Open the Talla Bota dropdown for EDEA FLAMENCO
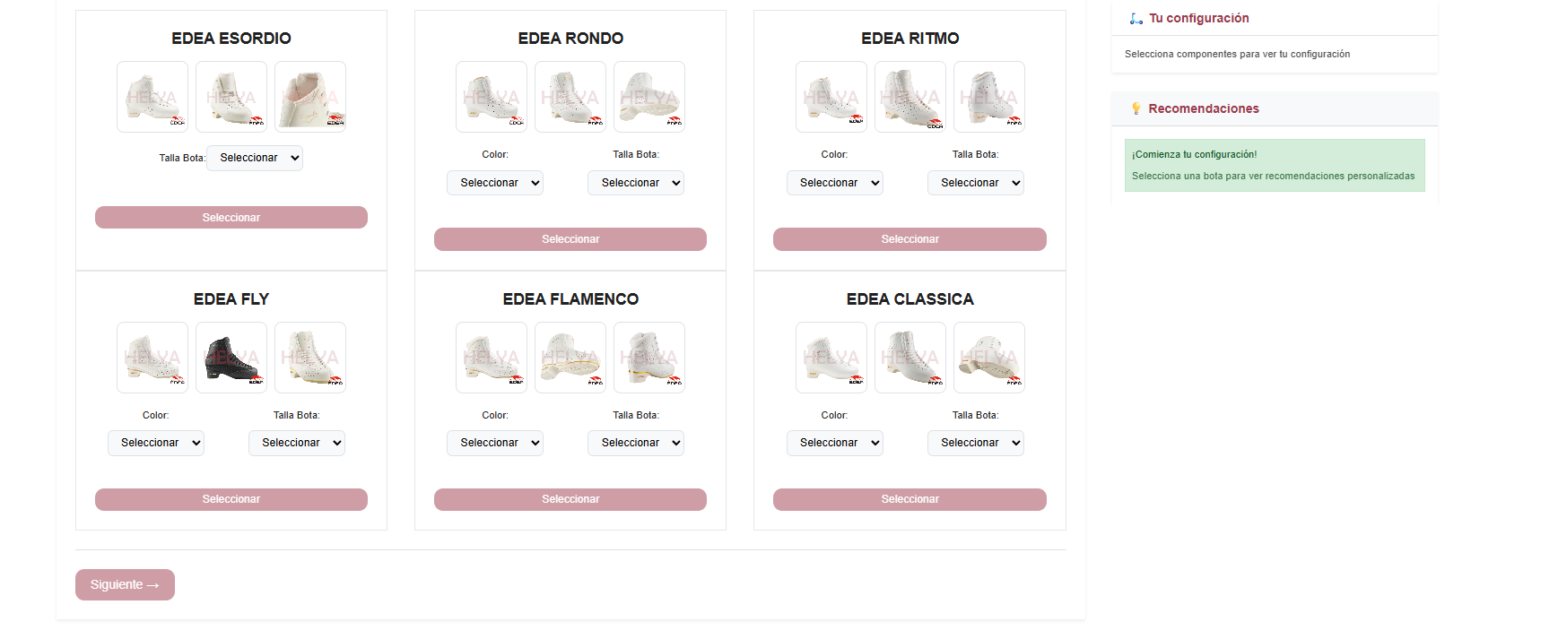Image resolution: width=1558 pixels, height=639 pixels. (636, 443)
